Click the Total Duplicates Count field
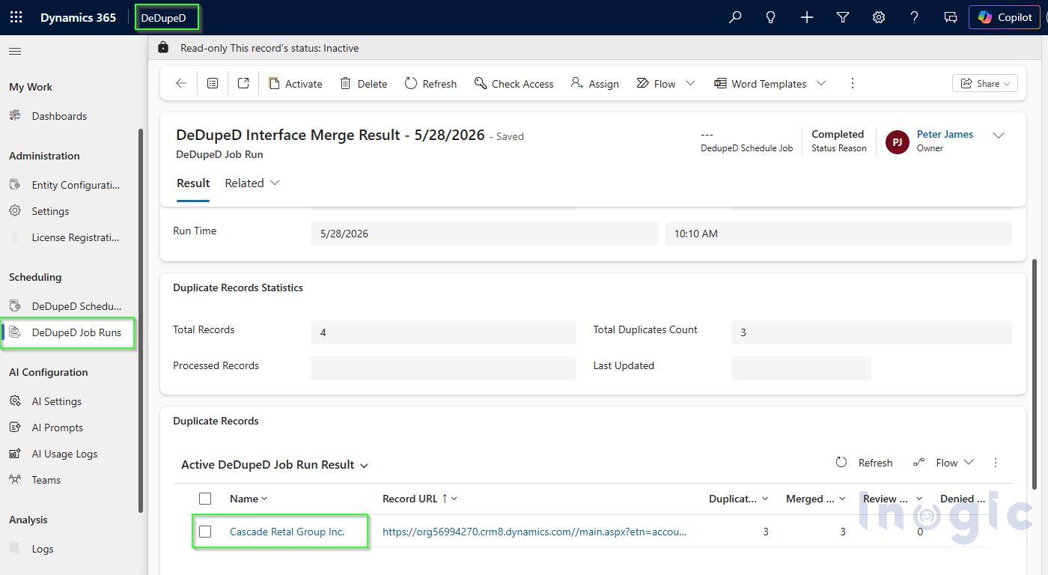The width and height of the screenshot is (1048, 575). (871, 332)
